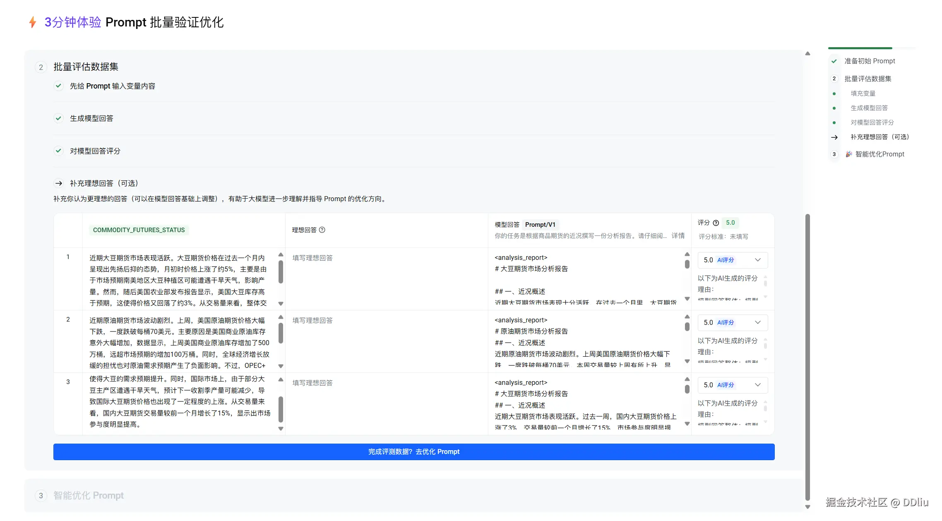Click the checkmark beside 对模型回答评分
The image size is (942, 521).
point(59,151)
